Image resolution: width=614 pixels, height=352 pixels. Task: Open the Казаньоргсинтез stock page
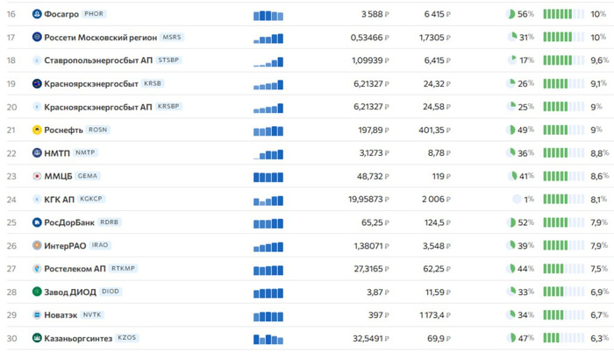[x=78, y=338]
